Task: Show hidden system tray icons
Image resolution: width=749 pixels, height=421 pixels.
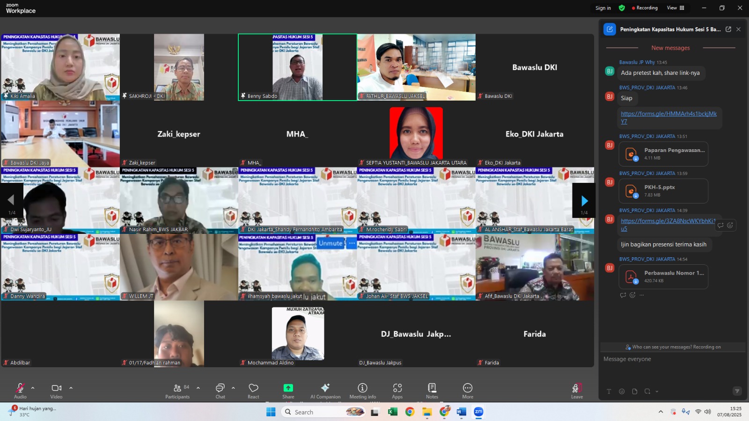Action: click(x=661, y=412)
